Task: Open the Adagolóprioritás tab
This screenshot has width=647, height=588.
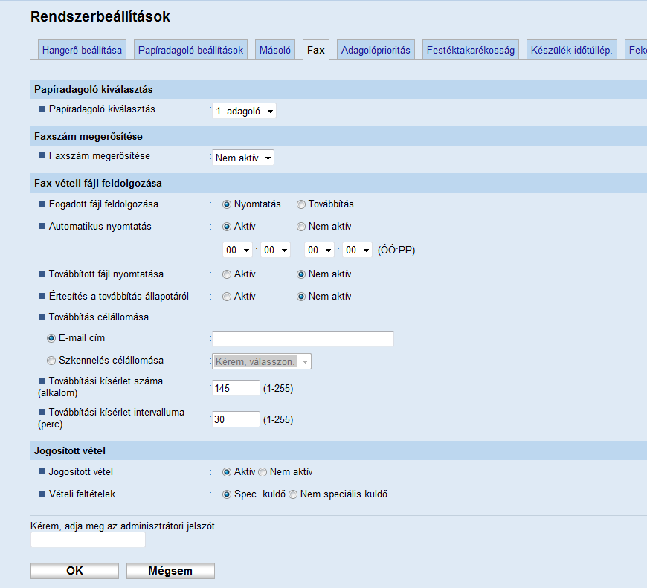Action: (376, 50)
